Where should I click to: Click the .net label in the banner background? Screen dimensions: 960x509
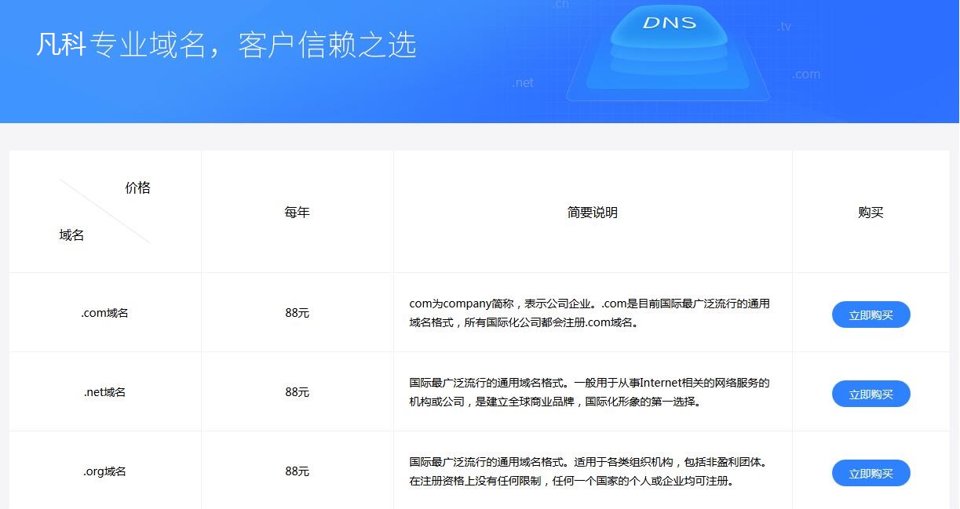click(x=522, y=82)
